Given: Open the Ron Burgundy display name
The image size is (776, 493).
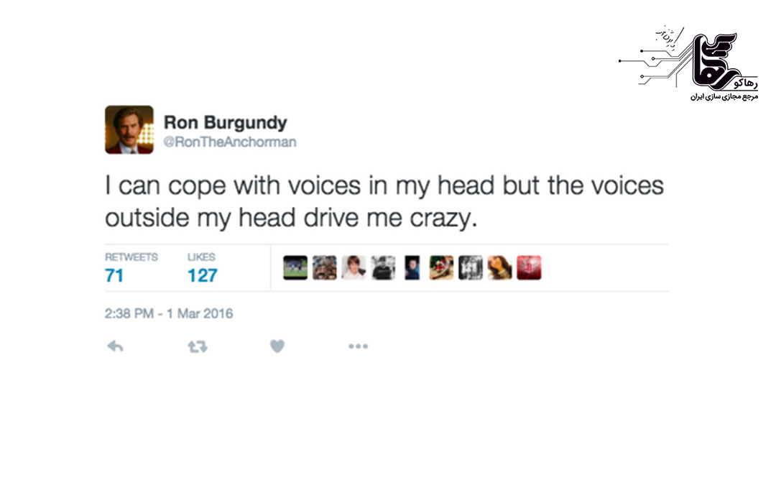Looking at the screenshot, I should click(x=225, y=122).
